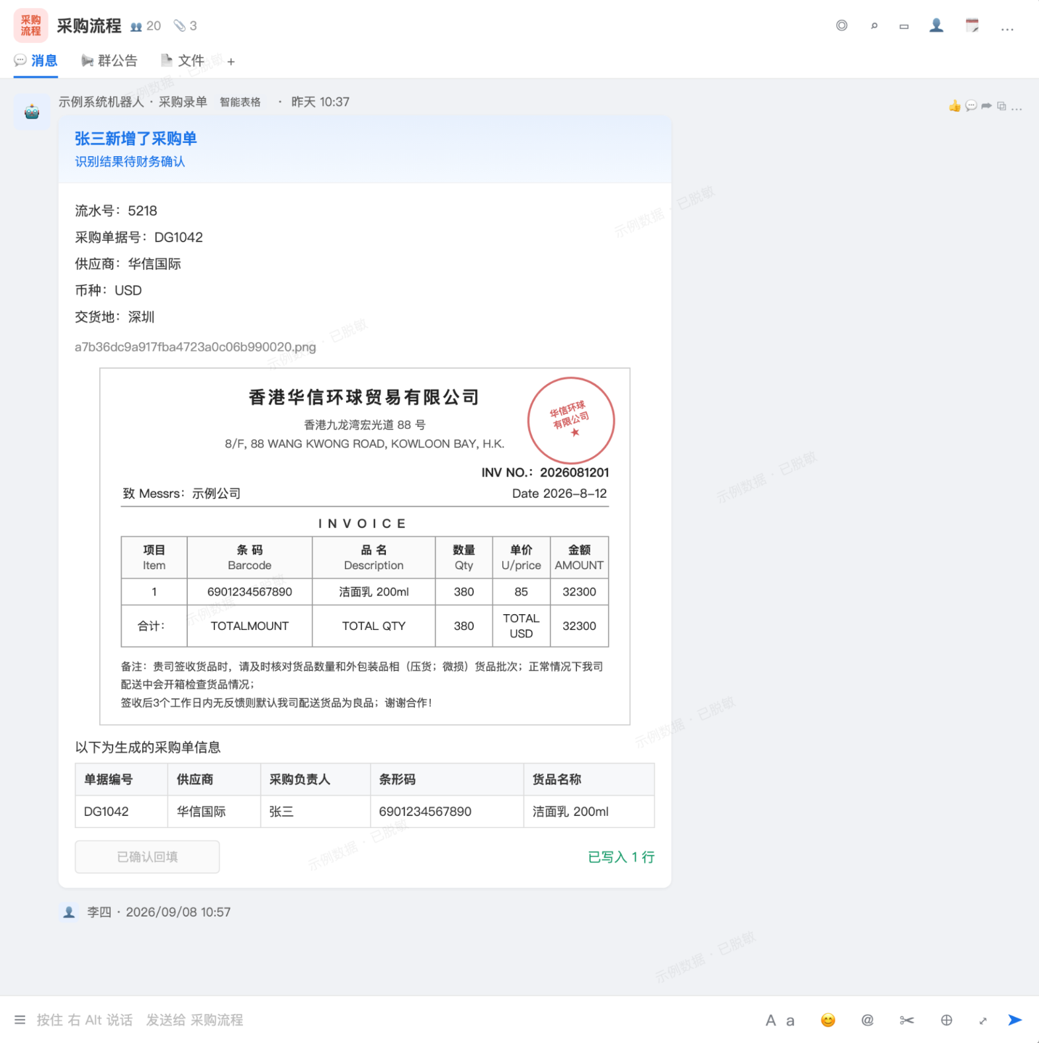Open the a7b36dc9a917fba4723a0c06b990020.png file name
Screen dimensions: 1039x1043
195,347
